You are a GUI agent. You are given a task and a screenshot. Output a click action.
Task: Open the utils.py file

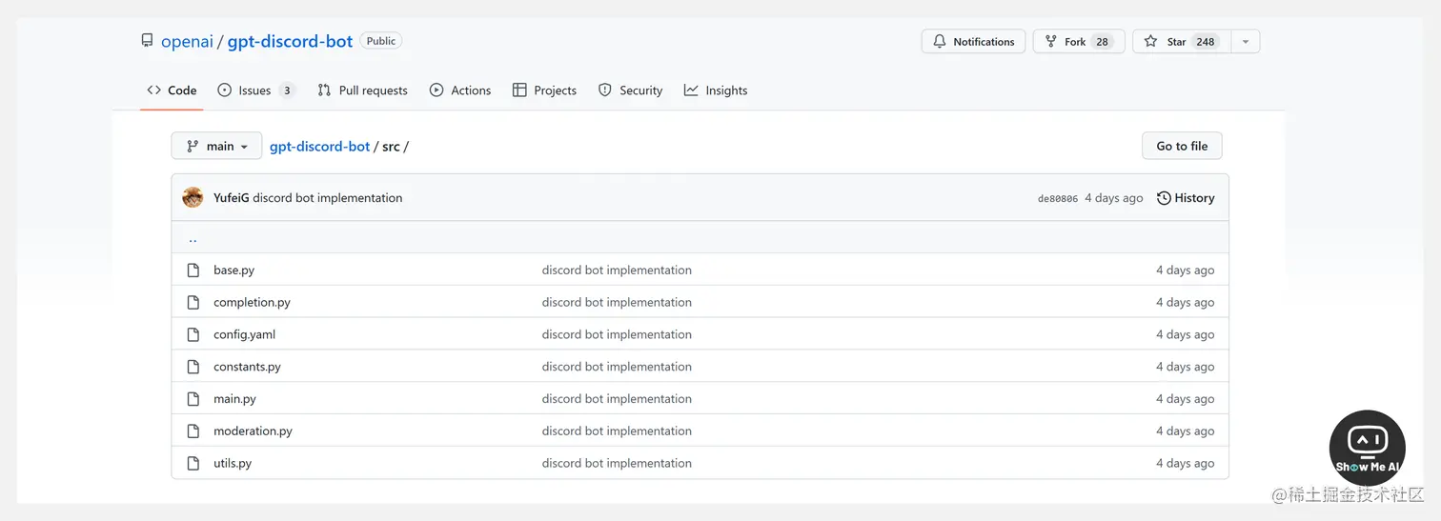click(233, 464)
